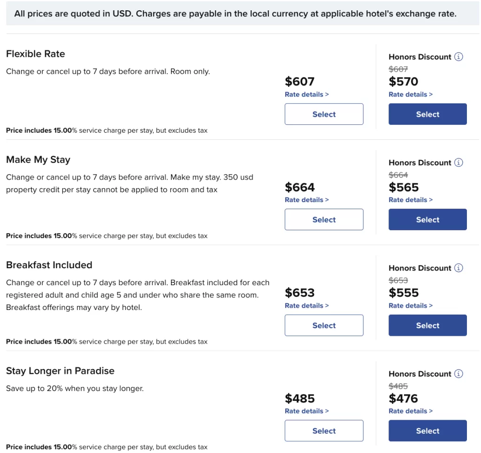Image resolution: width=481 pixels, height=453 pixels.
Task: Select the $653 Breakfast Included rate
Action: click(324, 325)
